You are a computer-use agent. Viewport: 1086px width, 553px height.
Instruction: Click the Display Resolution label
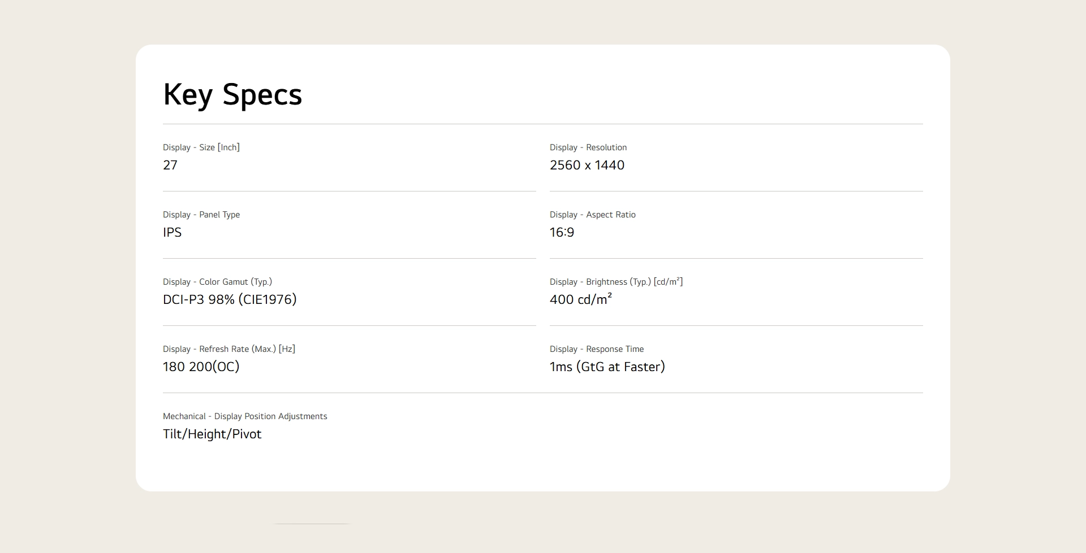(x=588, y=147)
